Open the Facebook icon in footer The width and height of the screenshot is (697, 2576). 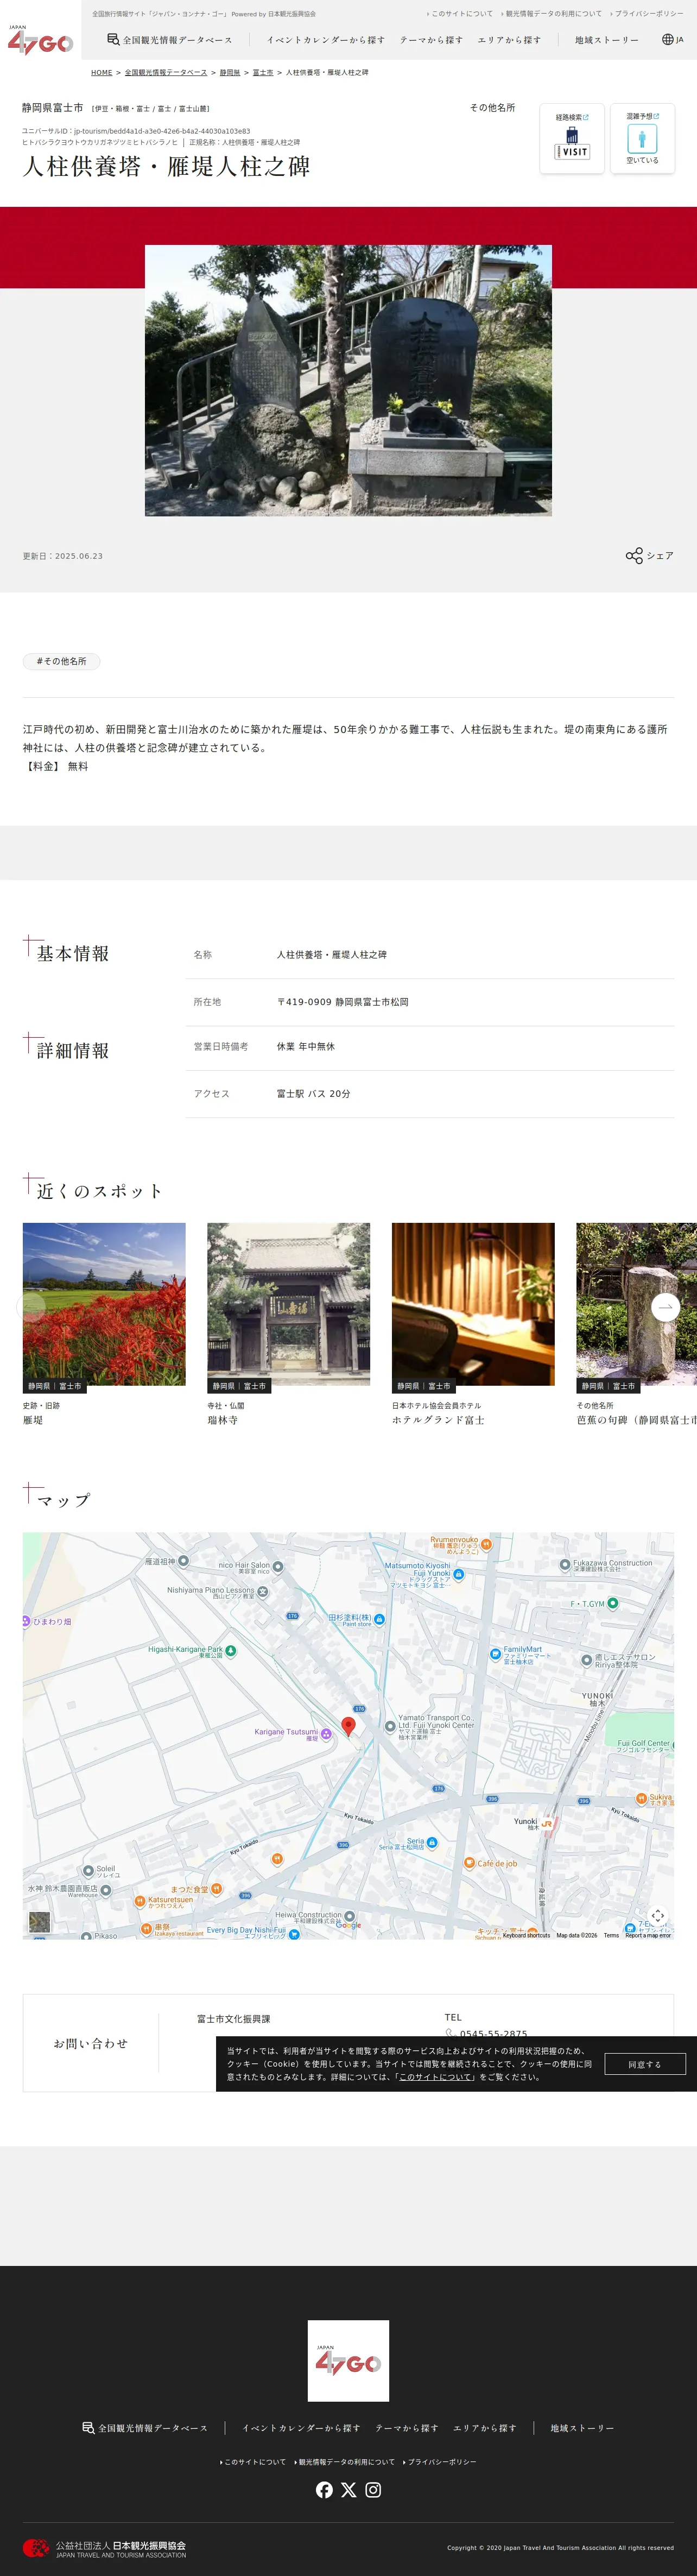point(324,2489)
